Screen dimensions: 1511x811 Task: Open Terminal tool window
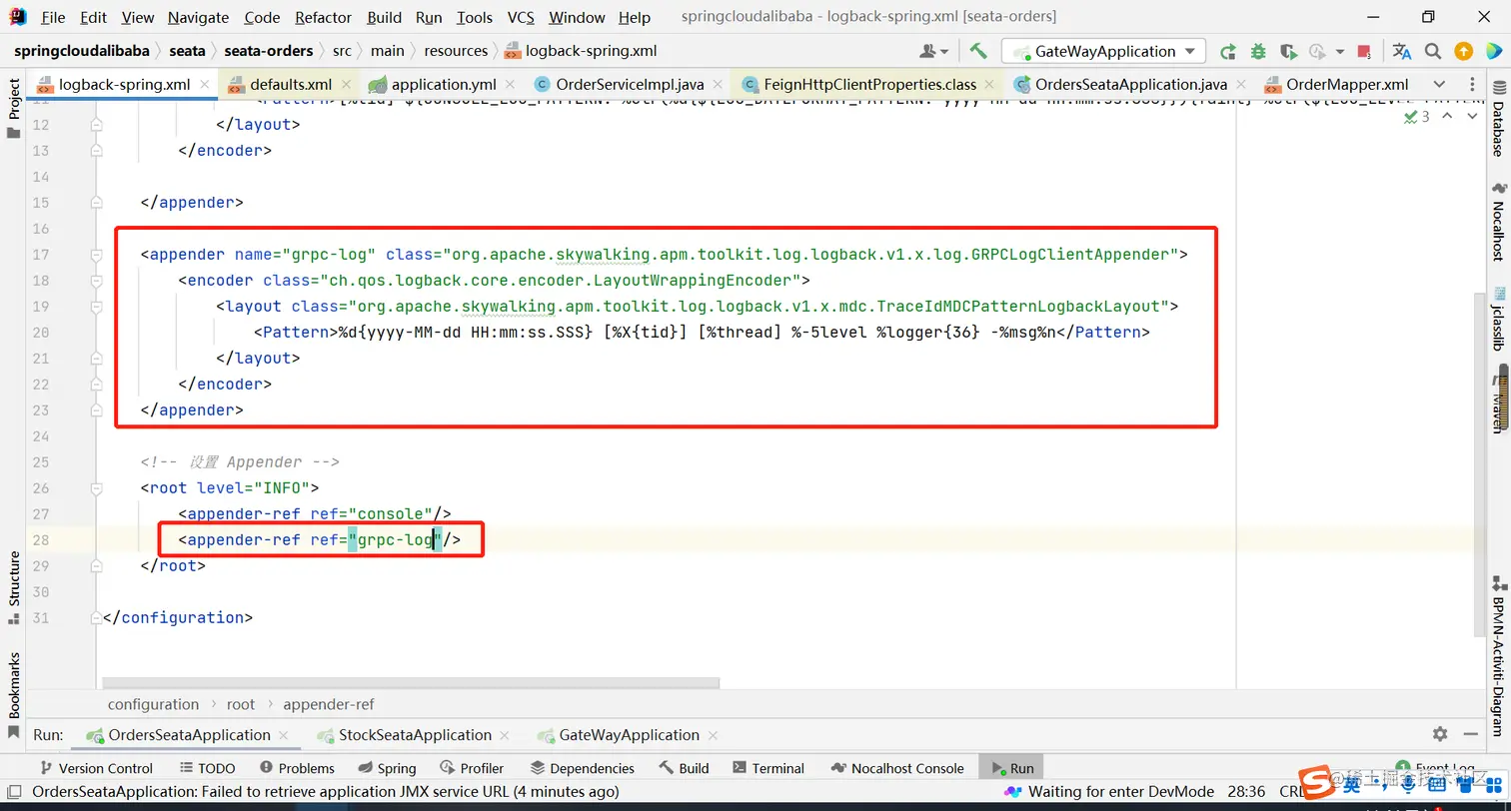[768, 768]
